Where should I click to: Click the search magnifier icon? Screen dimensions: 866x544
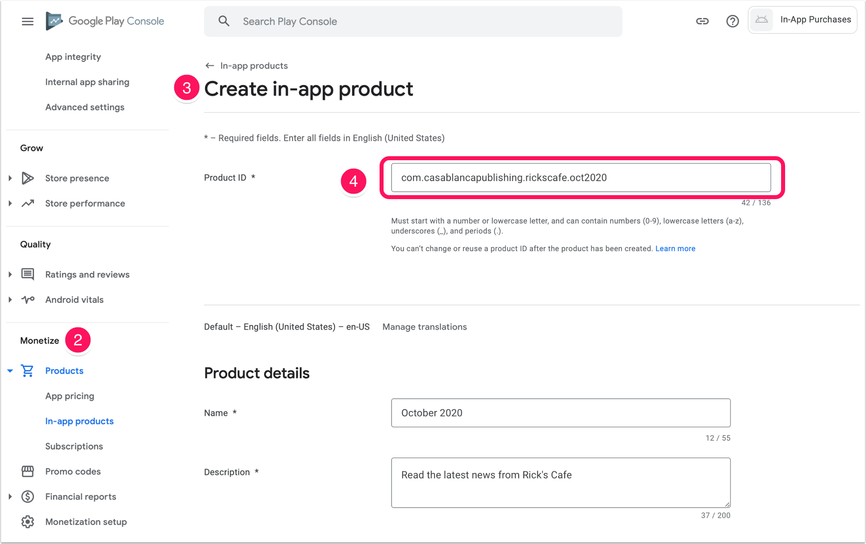pyautogui.click(x=224, y=21)
